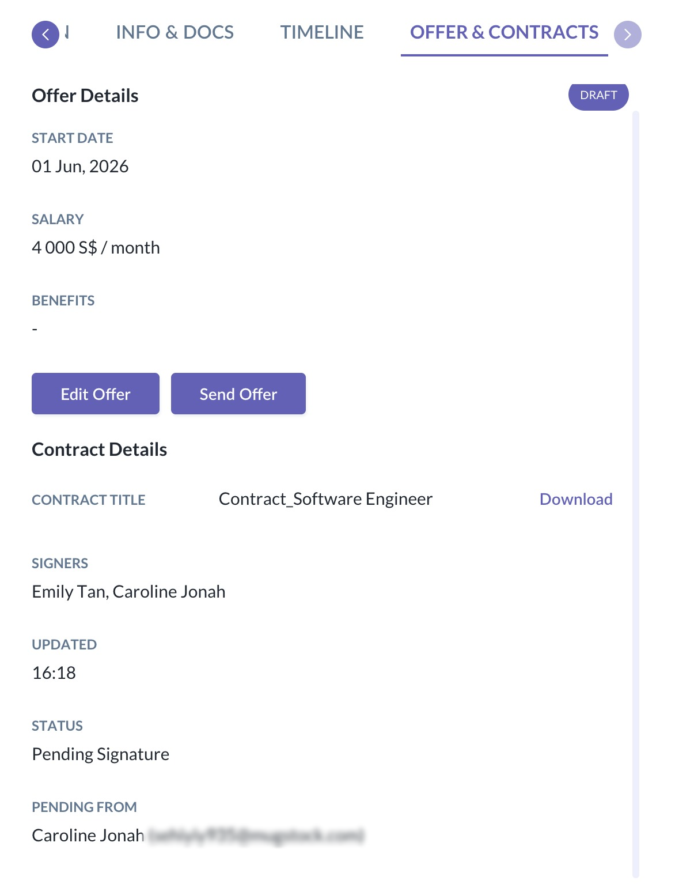
Task: Open the Edit Offer form
Action: [96, 394]
